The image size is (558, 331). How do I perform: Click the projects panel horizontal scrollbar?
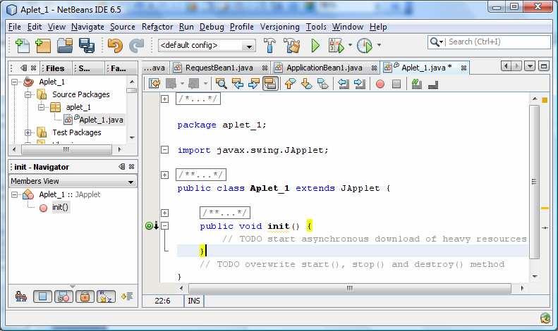pos(66,149)
